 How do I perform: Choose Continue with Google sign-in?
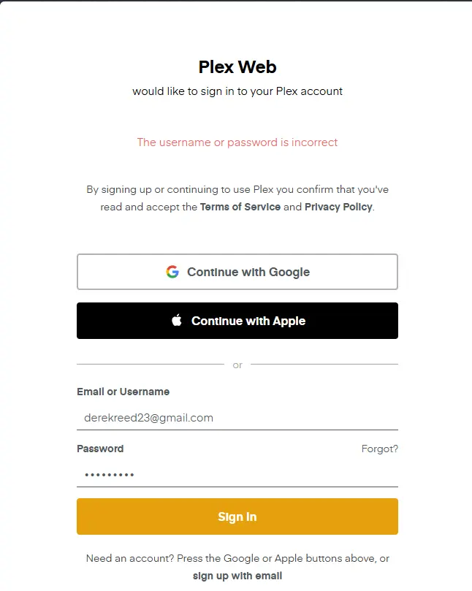click(237, 272)
